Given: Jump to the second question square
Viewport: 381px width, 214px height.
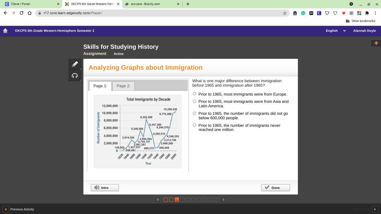Looking at the screenshot, I should 171,200.
